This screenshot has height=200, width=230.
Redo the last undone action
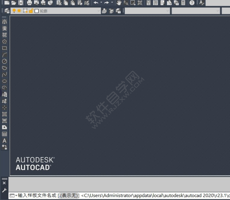pyautogui.click(x=107, y=3)
